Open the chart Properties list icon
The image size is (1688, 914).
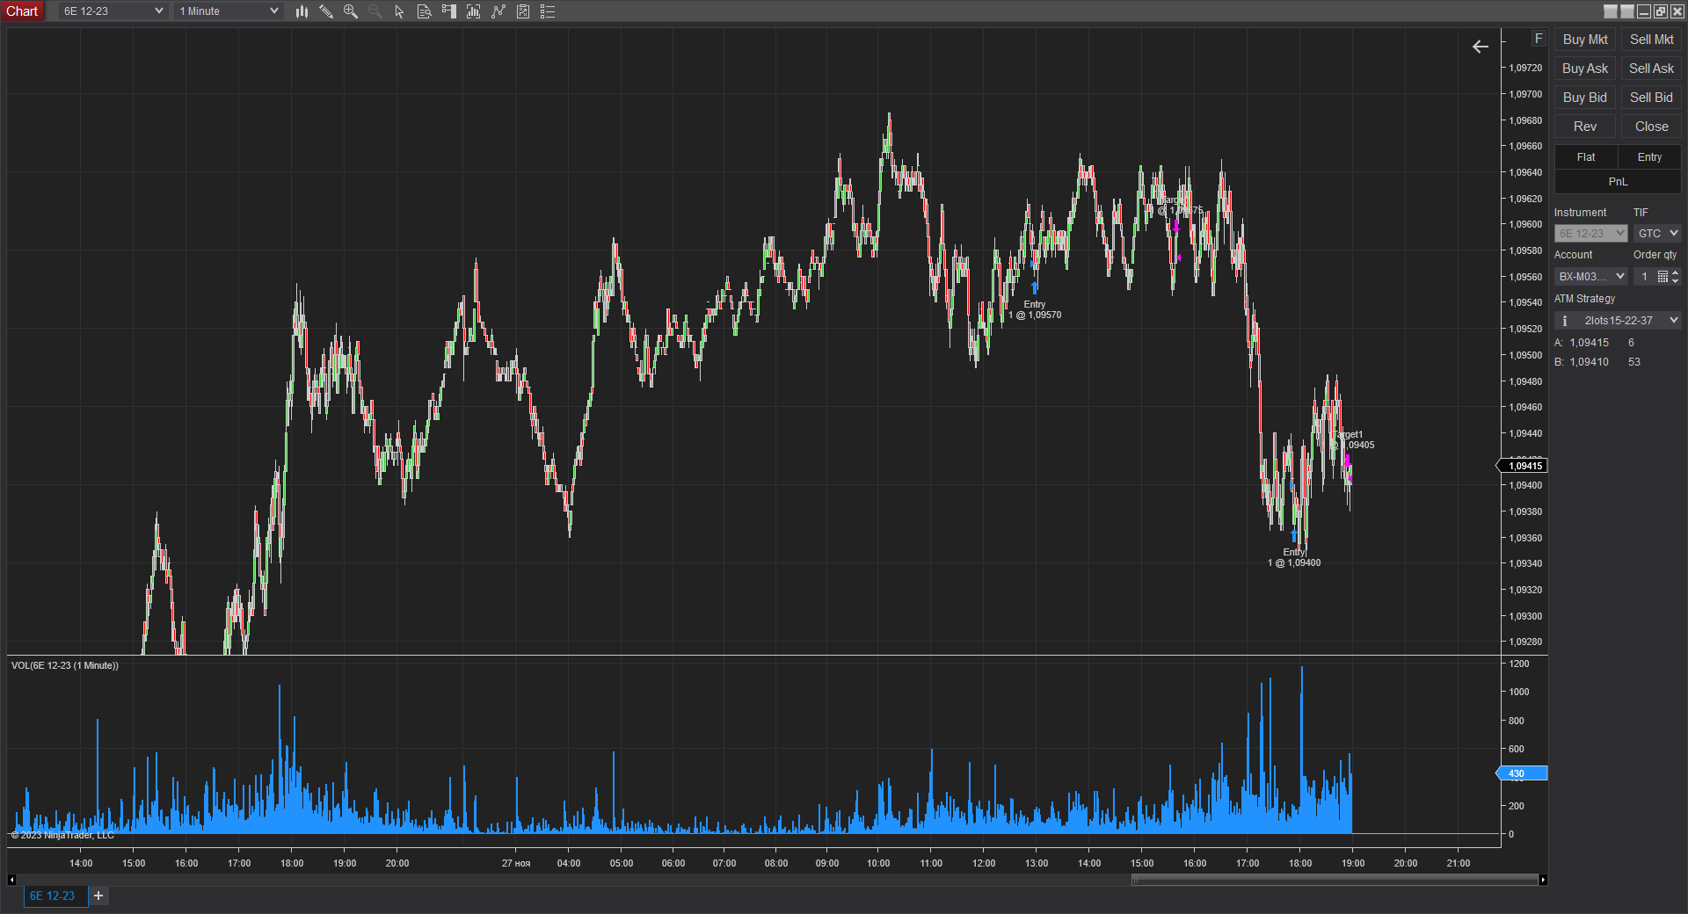(x=548, y=11)
